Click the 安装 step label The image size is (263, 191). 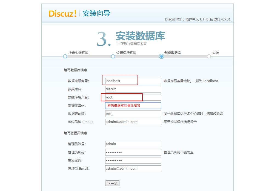(216, 53)
